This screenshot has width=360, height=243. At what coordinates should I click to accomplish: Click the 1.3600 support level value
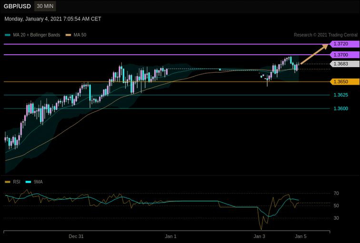341,108
